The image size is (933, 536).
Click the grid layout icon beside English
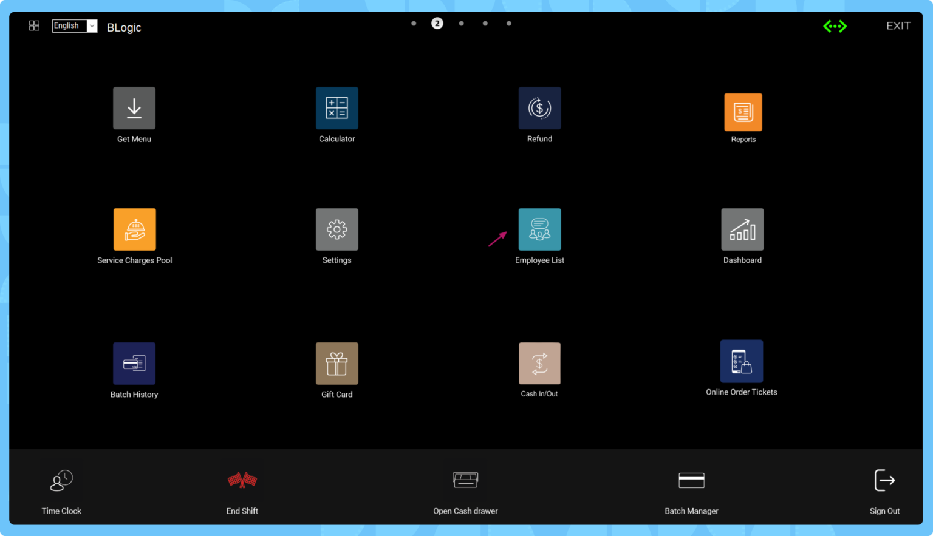point(34,25)
